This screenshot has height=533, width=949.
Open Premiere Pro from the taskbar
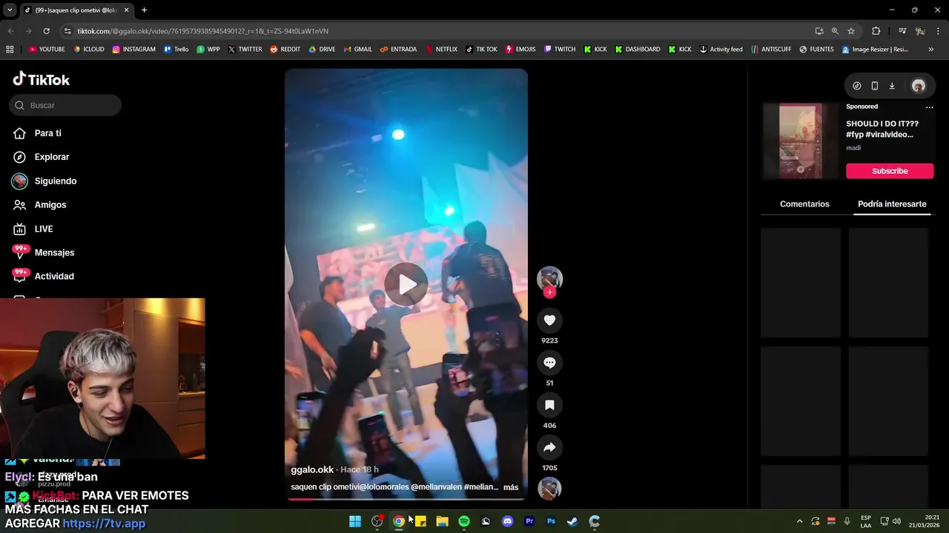click(x=529, y=521)
